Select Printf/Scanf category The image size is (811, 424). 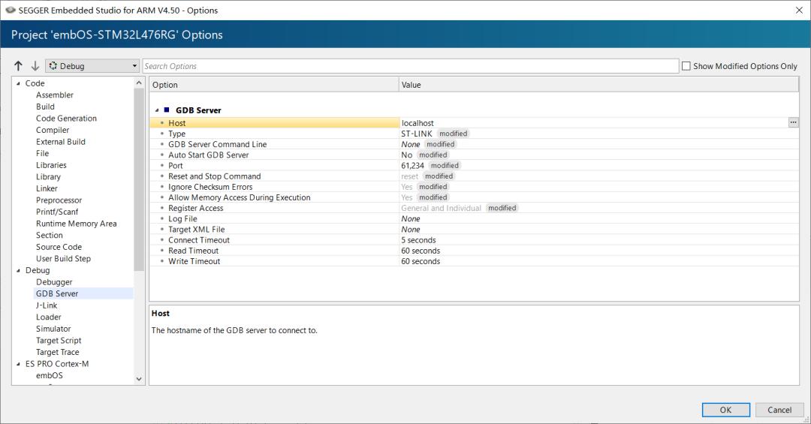pos(57,212)
